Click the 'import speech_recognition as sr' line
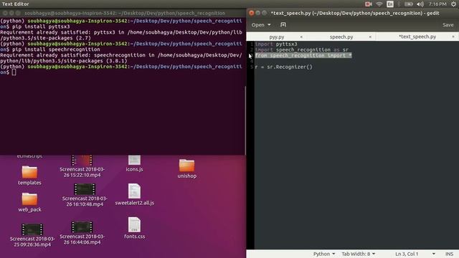459x258 pixels. pyautogui.click(x=302, y=49)
